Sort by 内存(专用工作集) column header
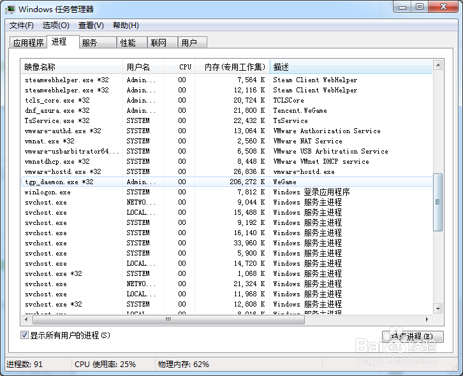The width and height of the screenshot is (463, 376). coord(232,67)
